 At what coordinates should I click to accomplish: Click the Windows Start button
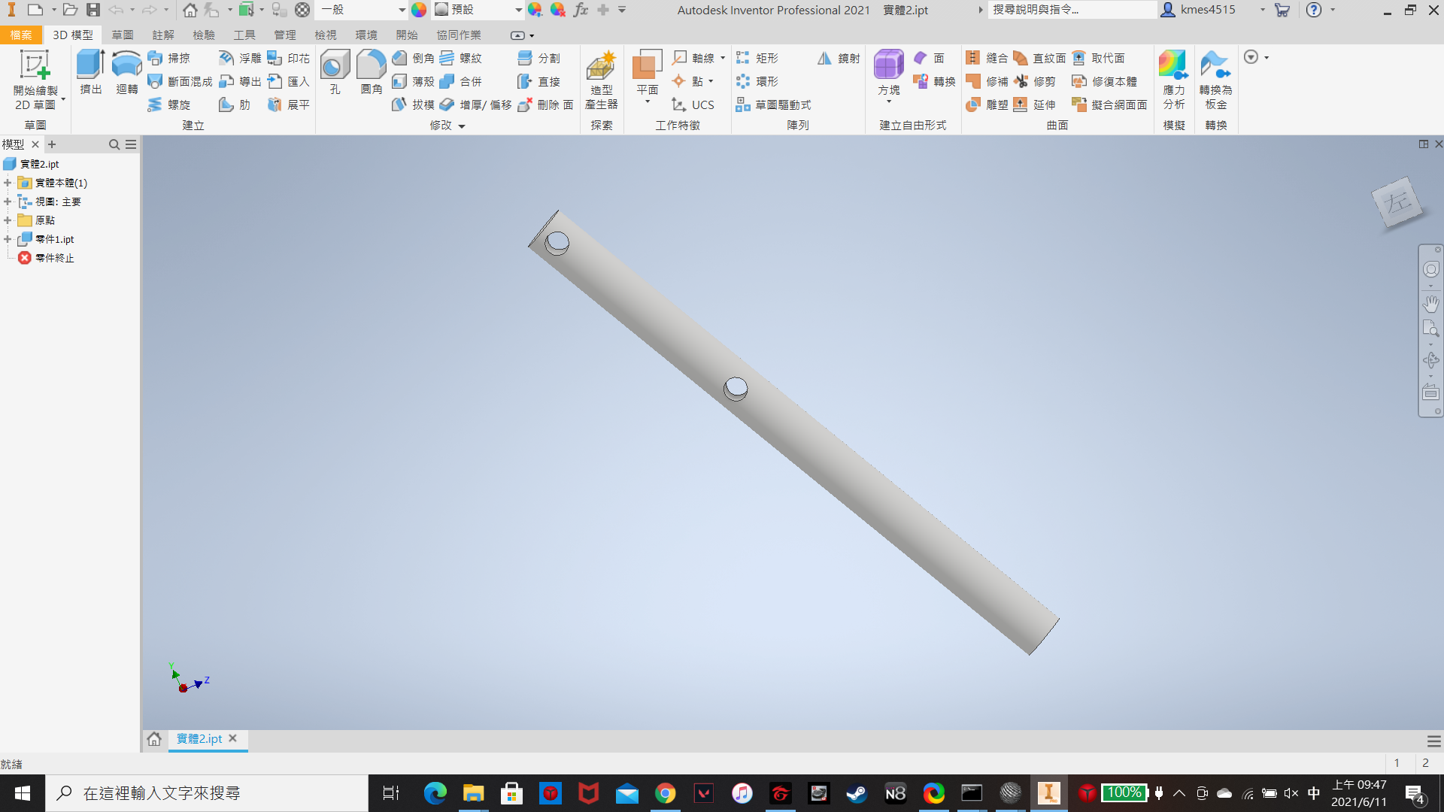tap(23, 793)
